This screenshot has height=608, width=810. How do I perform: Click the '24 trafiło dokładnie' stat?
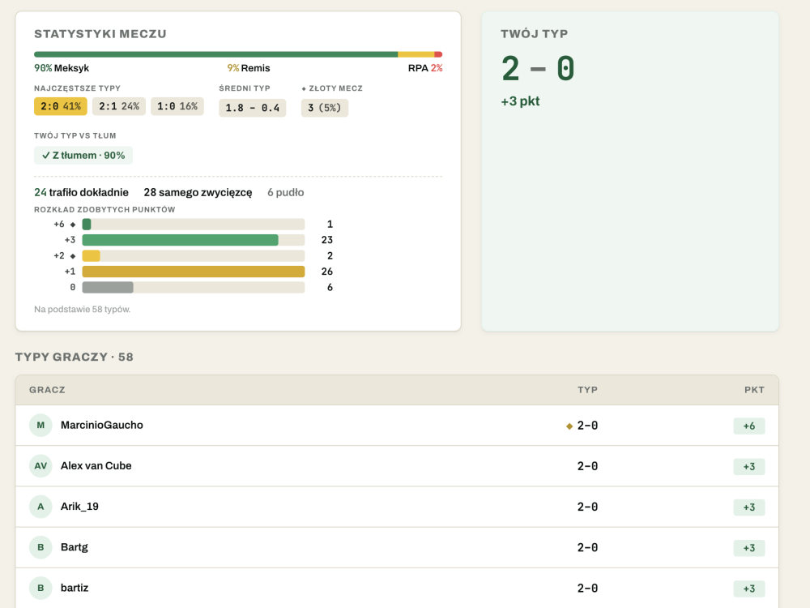(x=81, y=192)
